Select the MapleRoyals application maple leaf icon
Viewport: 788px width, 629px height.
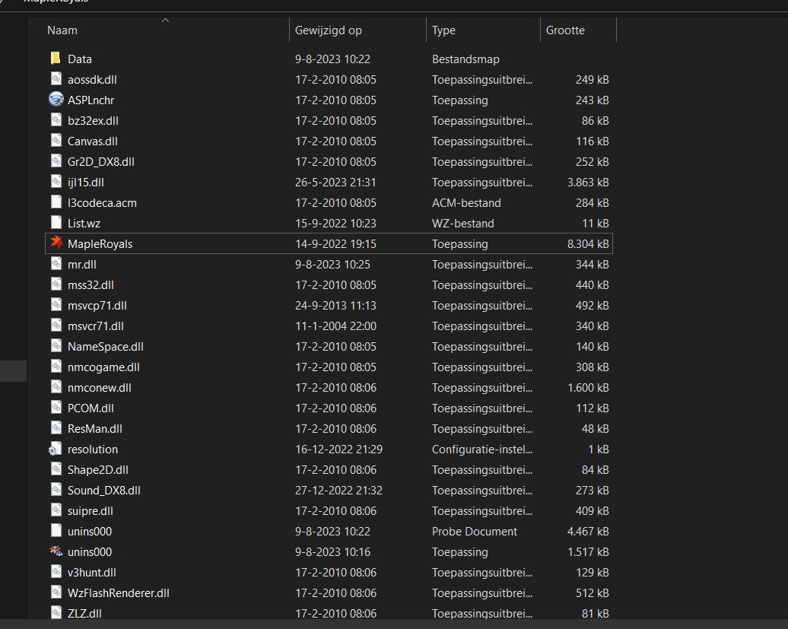[x=56, y=243]
